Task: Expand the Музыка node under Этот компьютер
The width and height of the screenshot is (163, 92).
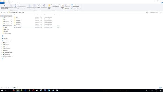Action: coord(2,51)
